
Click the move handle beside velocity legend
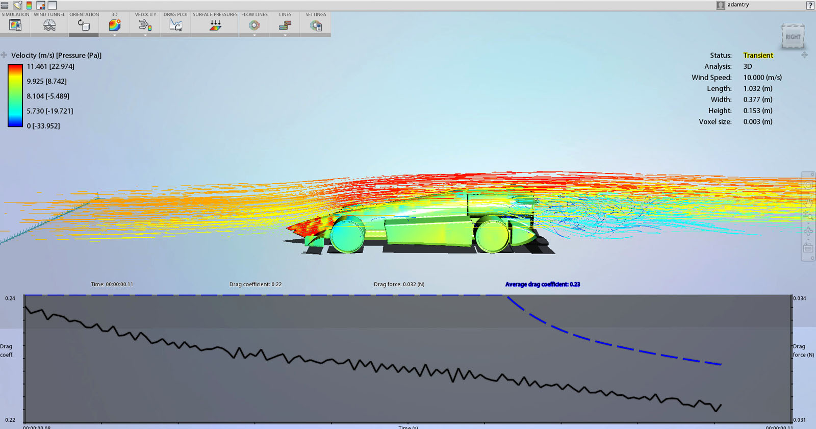point(4,55)
